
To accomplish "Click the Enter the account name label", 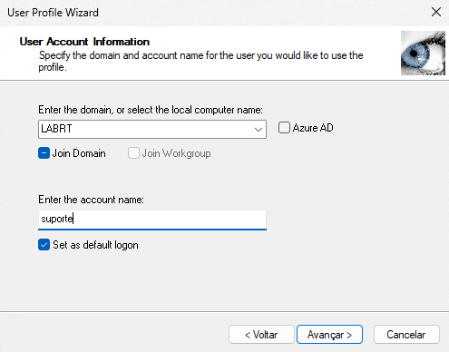I will (x=91, y=200).
